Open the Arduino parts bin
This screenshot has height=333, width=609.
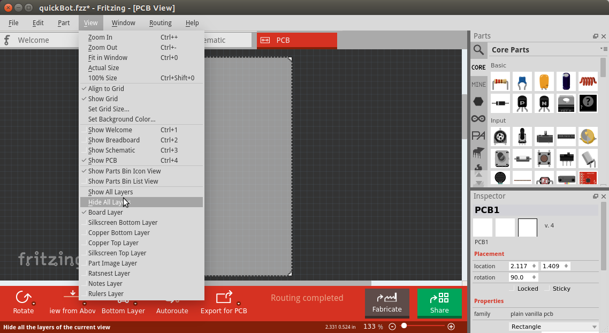478,118
